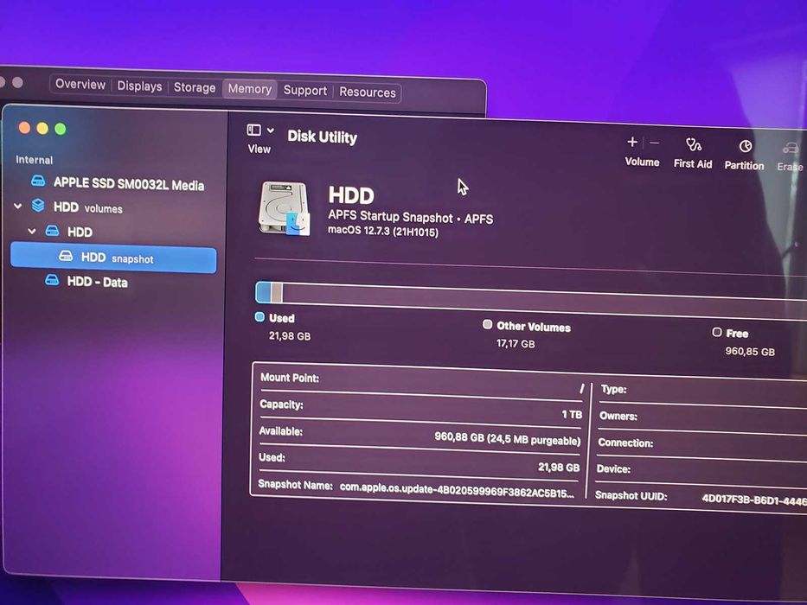Click the 960,85 GB free value
Viewport: 807px width, 605px height.
coord(750,352)
